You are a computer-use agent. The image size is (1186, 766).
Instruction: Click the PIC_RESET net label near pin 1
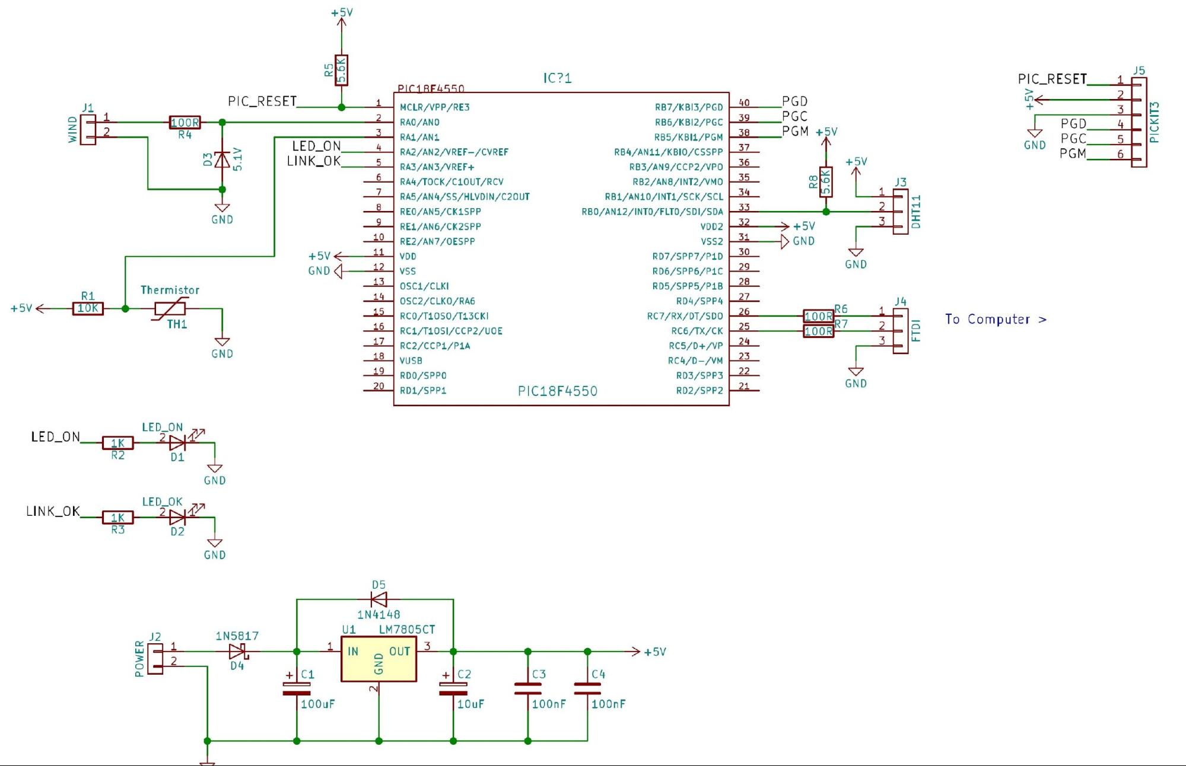point(262,101)
